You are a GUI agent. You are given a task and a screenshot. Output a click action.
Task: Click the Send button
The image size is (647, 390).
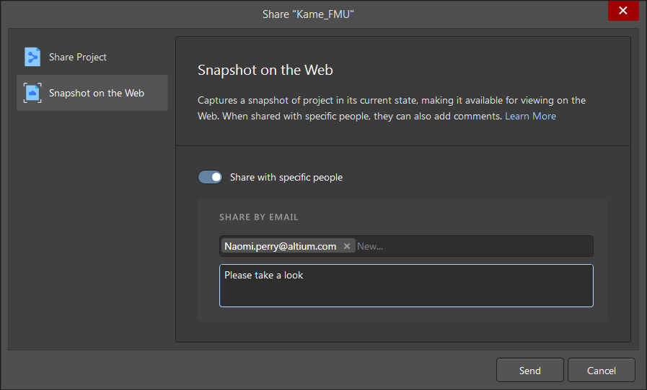530,371
